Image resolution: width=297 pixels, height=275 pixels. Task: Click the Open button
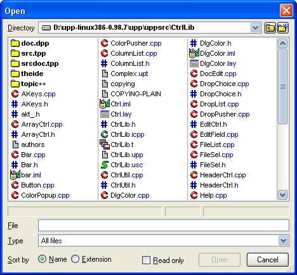coord(220,260)
